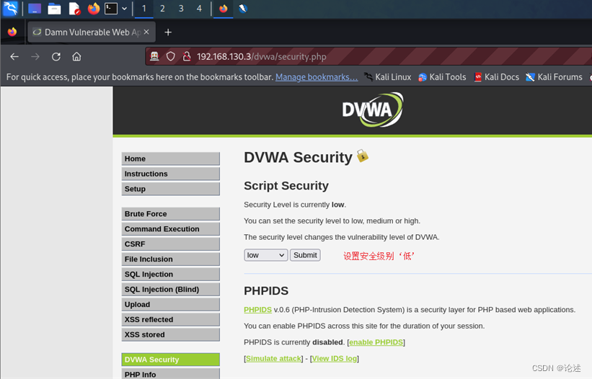Open the Brute Force page

tap(170, 214)
